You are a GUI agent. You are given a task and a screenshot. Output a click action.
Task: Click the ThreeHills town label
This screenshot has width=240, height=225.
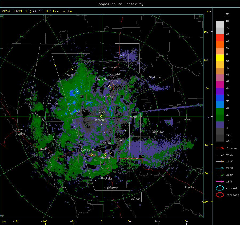click(x=134, y=117)
